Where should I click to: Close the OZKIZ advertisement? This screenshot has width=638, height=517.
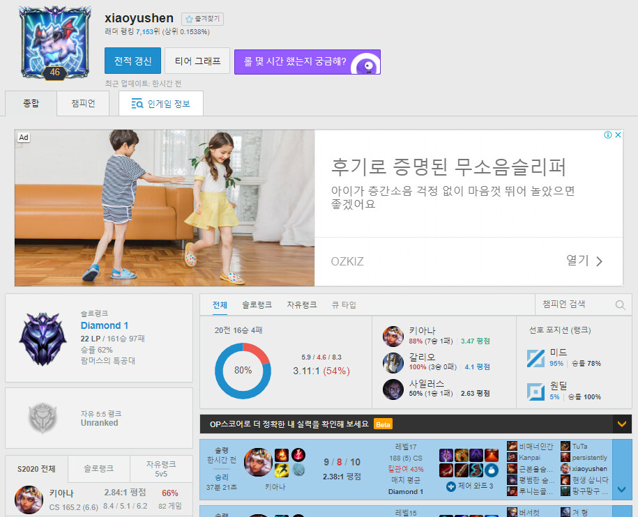(x=618, y=135)
